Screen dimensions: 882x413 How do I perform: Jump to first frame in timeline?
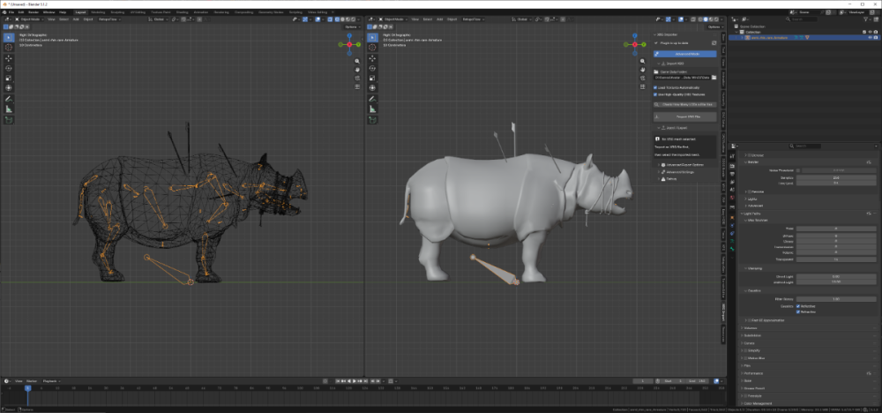coord(338,381)
